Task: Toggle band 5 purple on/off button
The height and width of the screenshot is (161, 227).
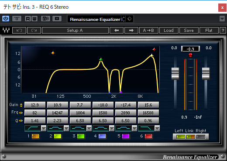Action: [126, 136]
